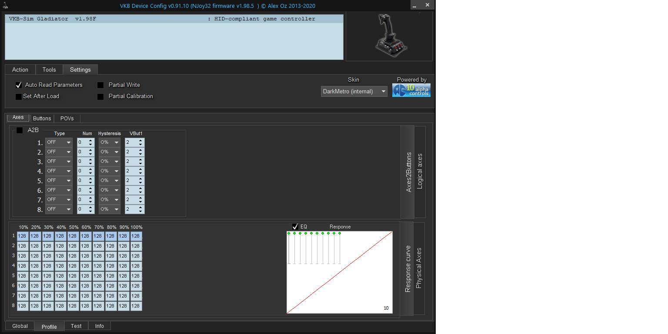Open Hysteresis dropdown for row 7

click(x=110, y=200)
